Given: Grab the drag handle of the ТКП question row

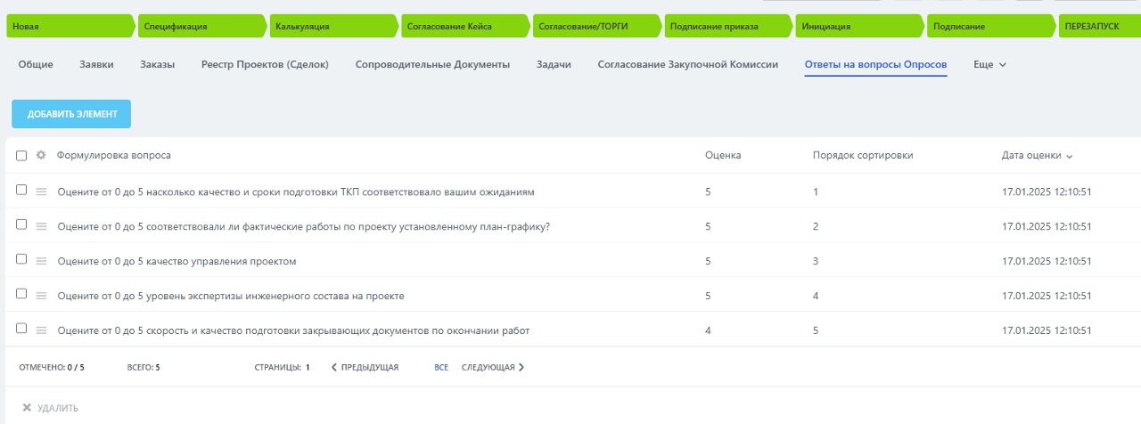Looking at the screenshot, I should pos(41,192).
